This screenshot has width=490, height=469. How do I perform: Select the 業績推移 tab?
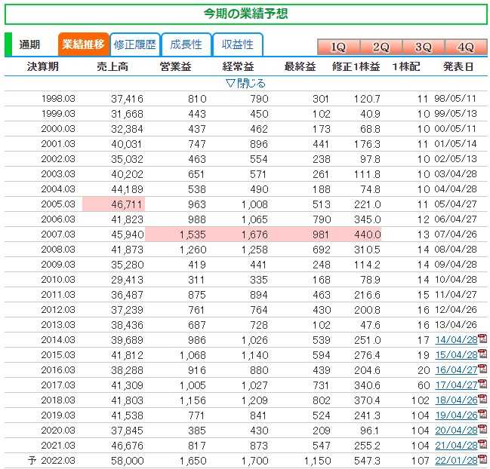[x=83, y=44]
